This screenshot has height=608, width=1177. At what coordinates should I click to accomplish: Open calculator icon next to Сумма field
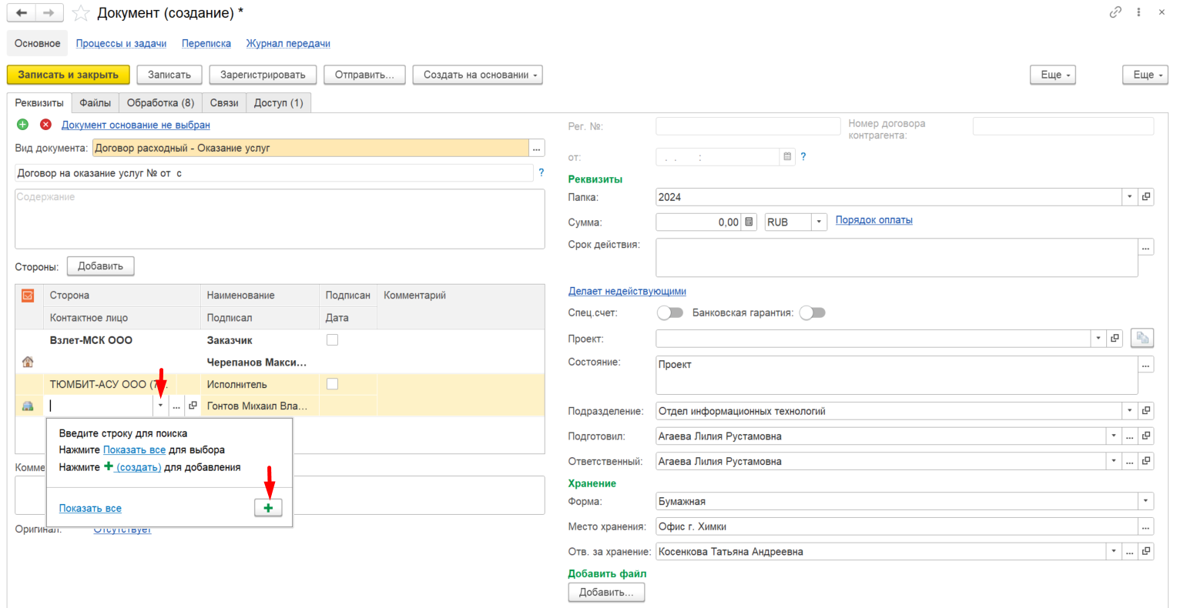coord(749,222)
